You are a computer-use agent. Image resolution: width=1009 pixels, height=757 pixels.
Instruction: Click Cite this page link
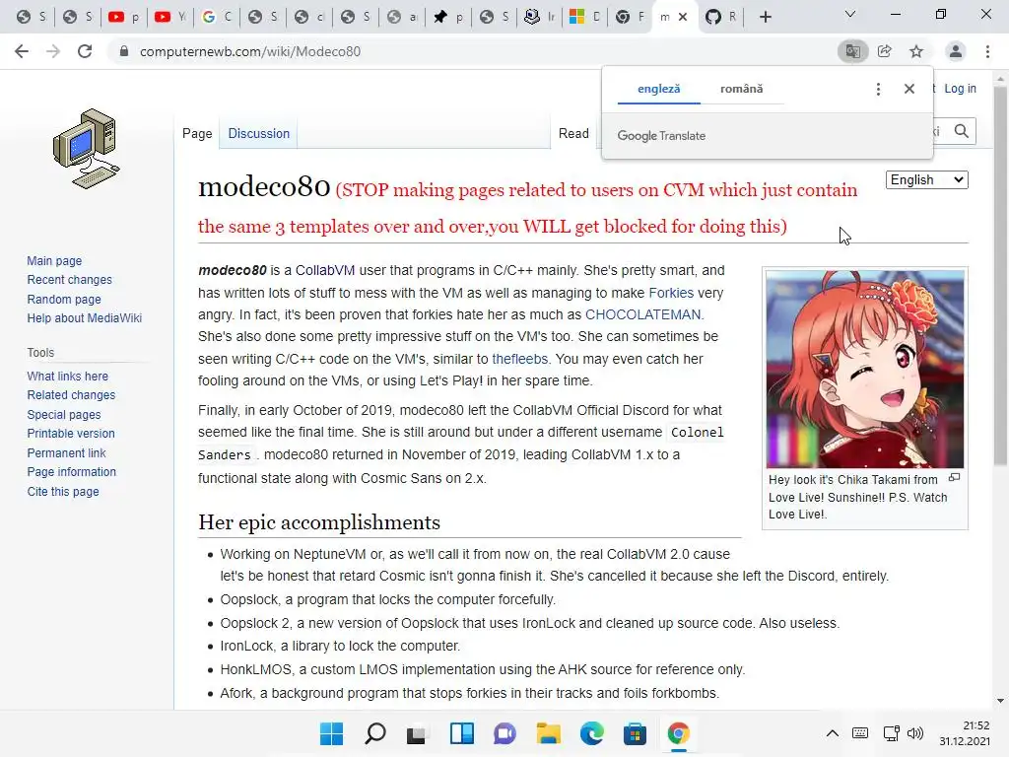click(63, 491)
